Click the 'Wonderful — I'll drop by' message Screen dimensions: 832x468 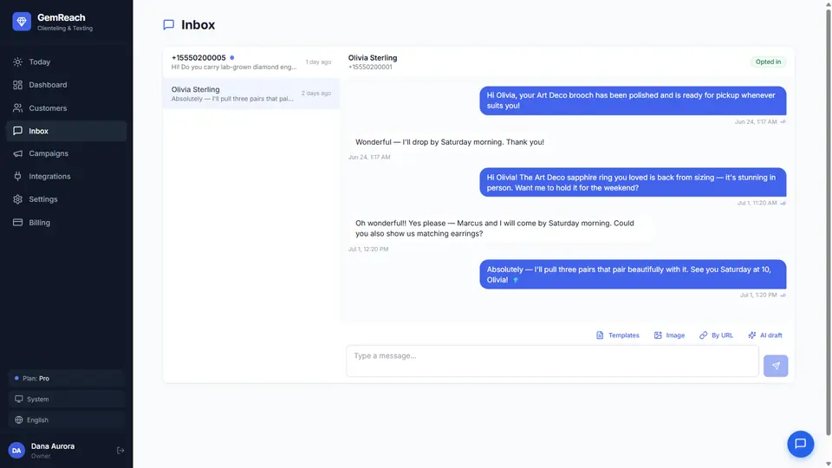(450, 142)
